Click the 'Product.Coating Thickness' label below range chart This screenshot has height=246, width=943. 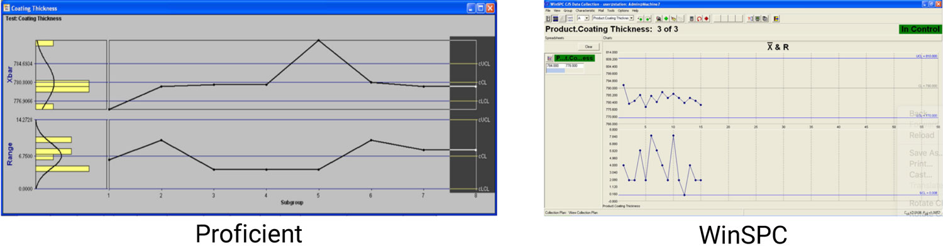point(621,206)
